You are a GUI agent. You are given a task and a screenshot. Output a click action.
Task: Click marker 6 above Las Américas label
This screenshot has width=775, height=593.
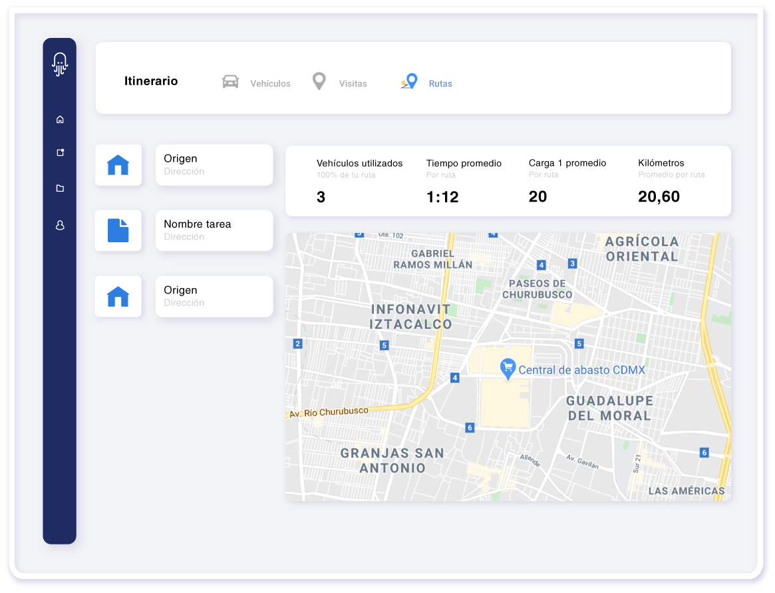point(704,452)
